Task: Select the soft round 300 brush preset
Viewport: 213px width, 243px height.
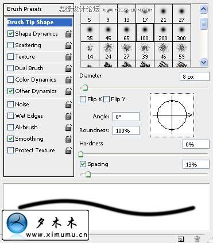Action: [181, 32]
